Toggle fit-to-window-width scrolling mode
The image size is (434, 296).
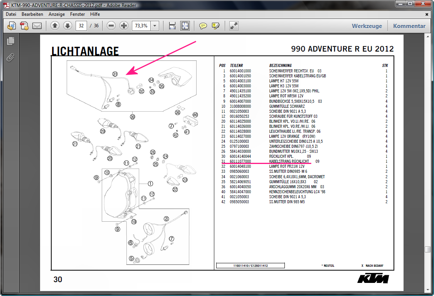coord(172,26)
